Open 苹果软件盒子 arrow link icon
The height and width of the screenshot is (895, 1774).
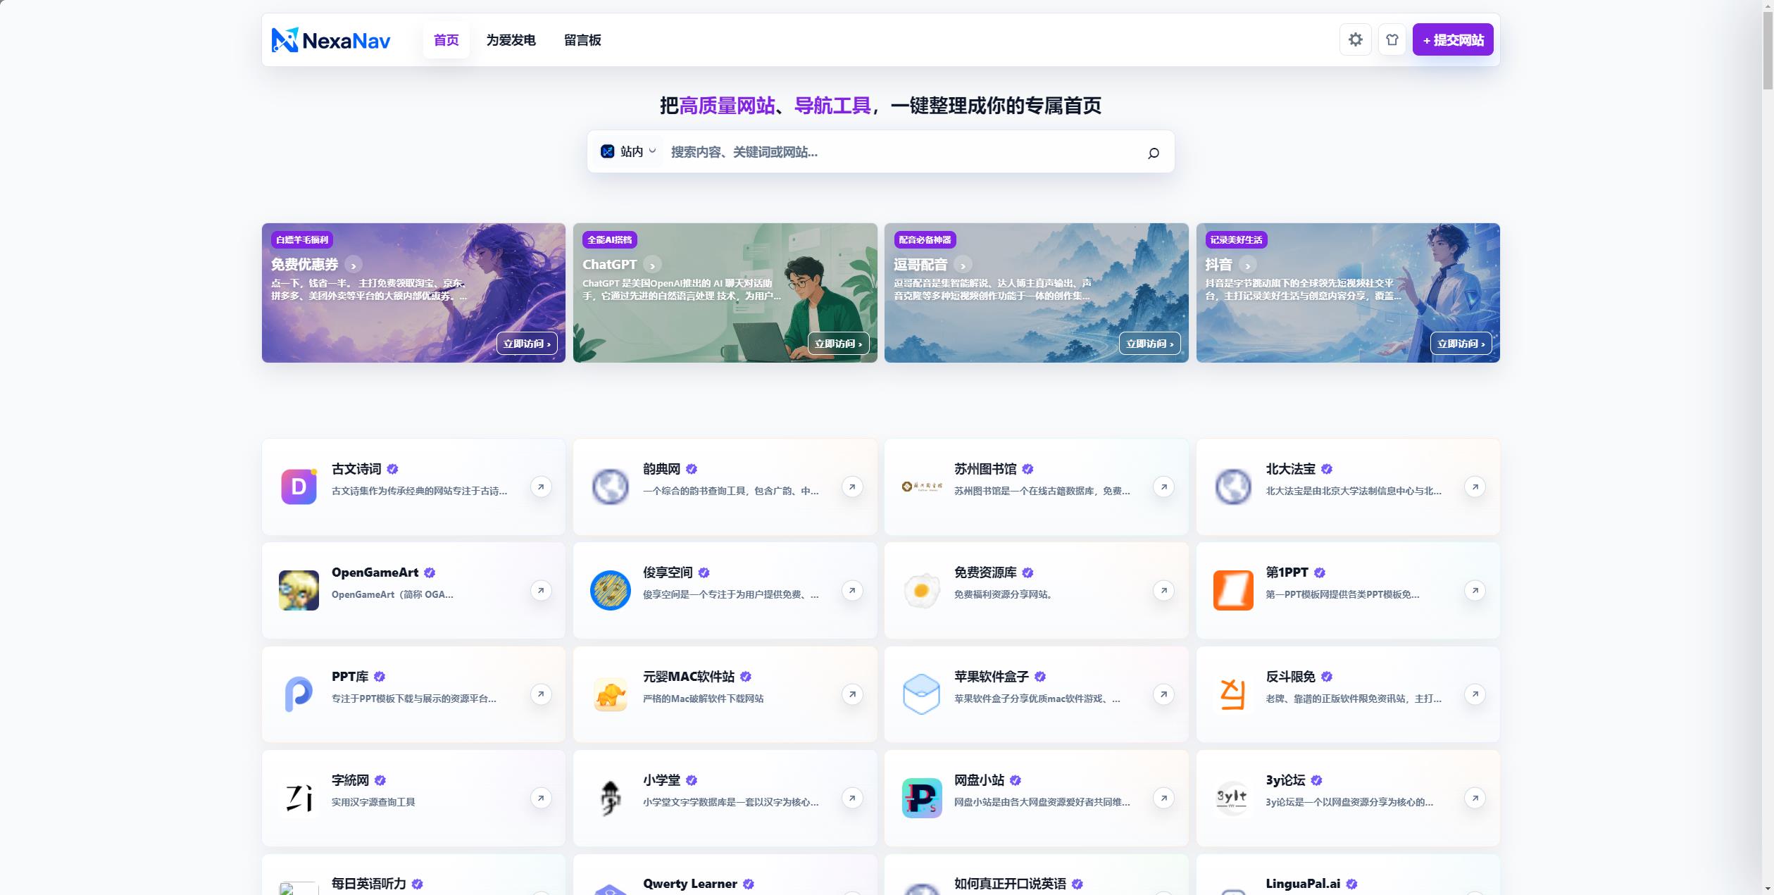click(1163, 694)
